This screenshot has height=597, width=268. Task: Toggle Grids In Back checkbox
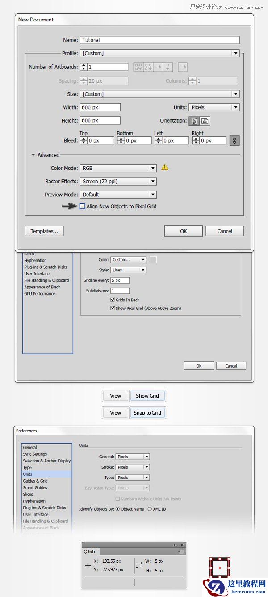[x=113, y=300]
